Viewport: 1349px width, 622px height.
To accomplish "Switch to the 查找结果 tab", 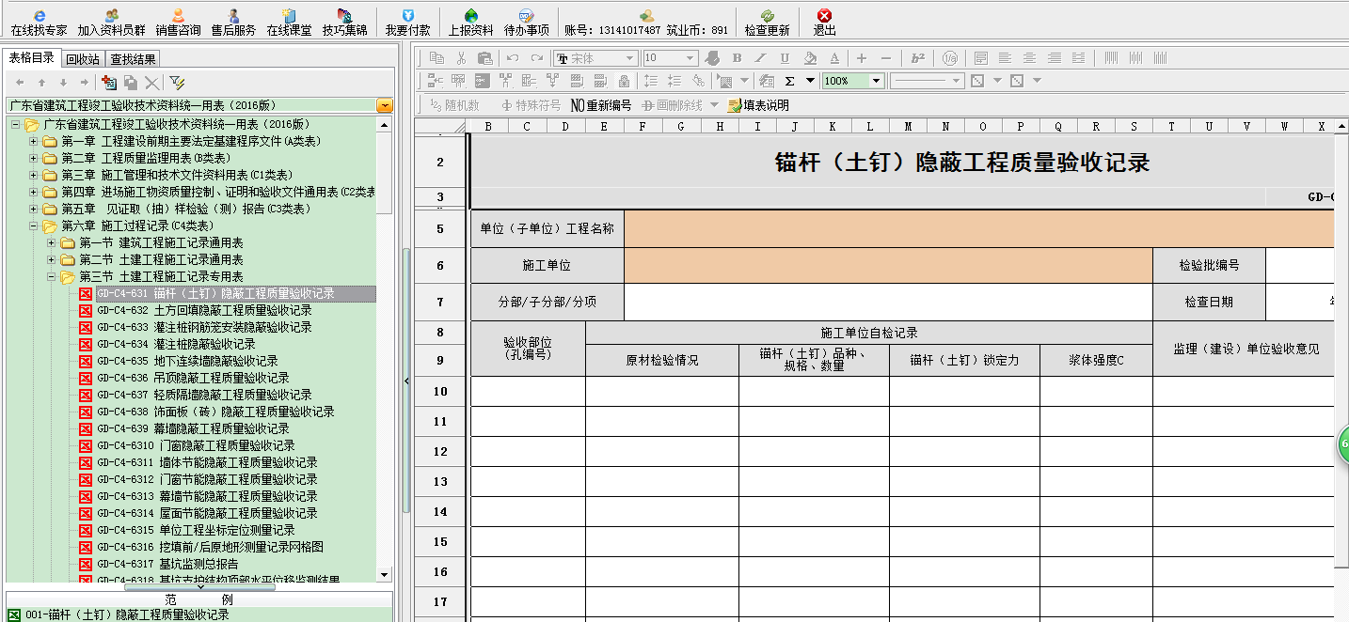I will 134,59.
